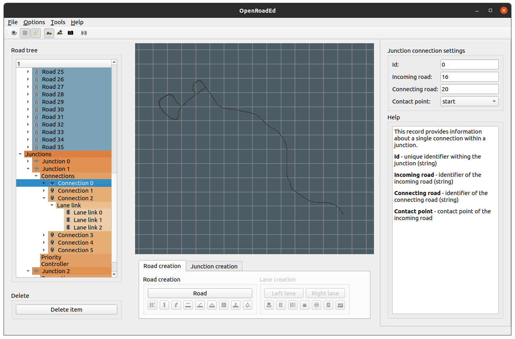The width and height of the screenshot is (515, 339).
Task: Click the Connecting road input field
Action: point(469,89)
